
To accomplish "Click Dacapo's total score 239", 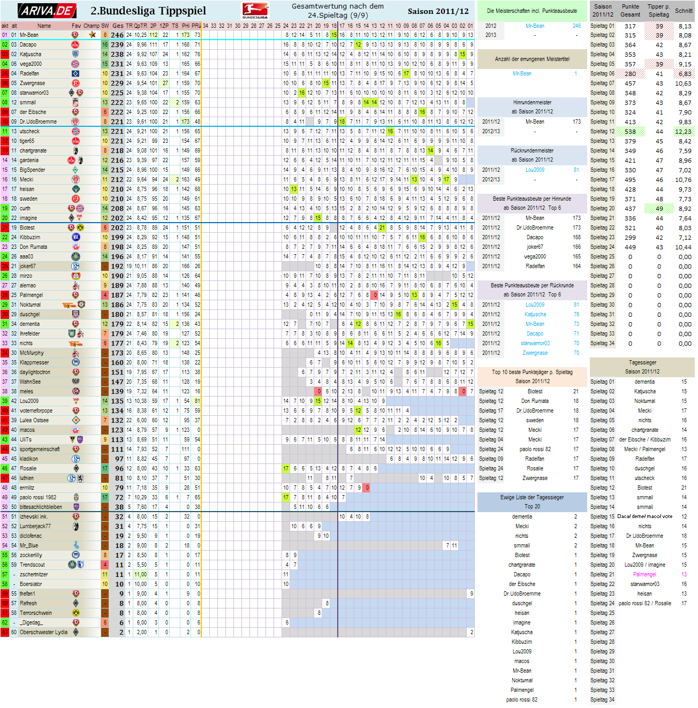I will point(117,45).
